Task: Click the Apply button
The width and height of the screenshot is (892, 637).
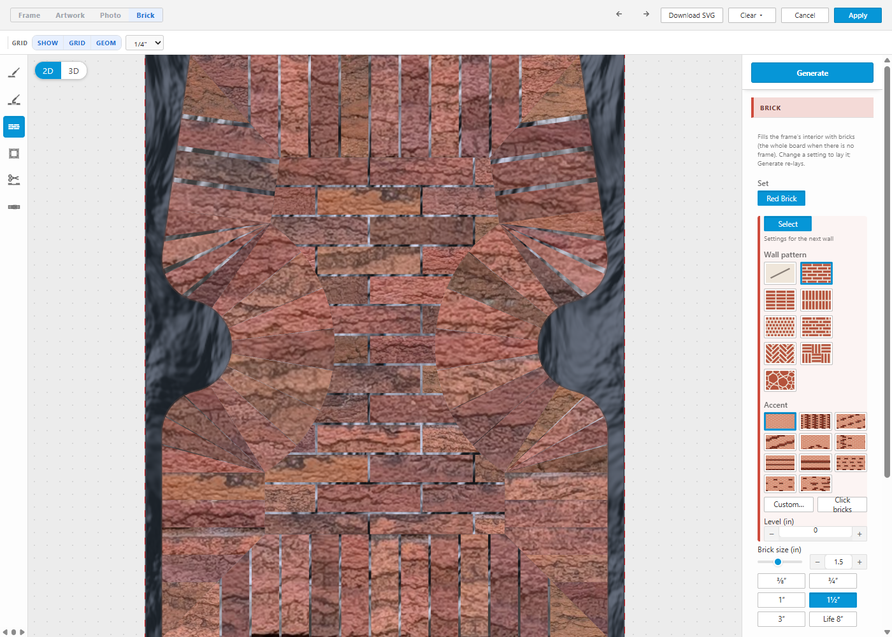Action: coord(858,15)
